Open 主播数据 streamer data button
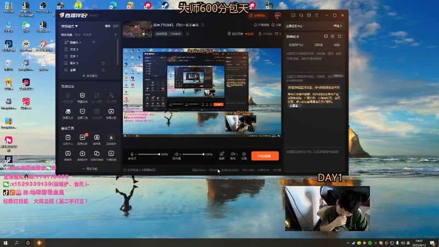 [257, 15]
